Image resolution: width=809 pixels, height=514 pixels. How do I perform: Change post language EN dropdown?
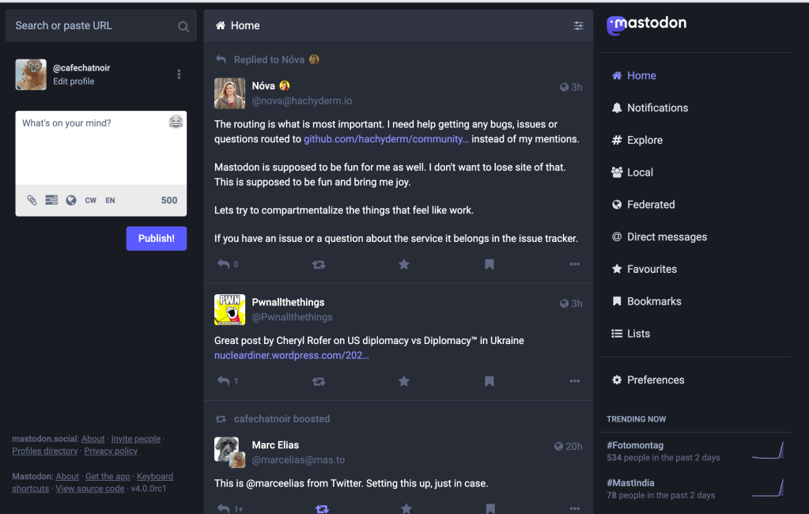[x=110, y=200]
